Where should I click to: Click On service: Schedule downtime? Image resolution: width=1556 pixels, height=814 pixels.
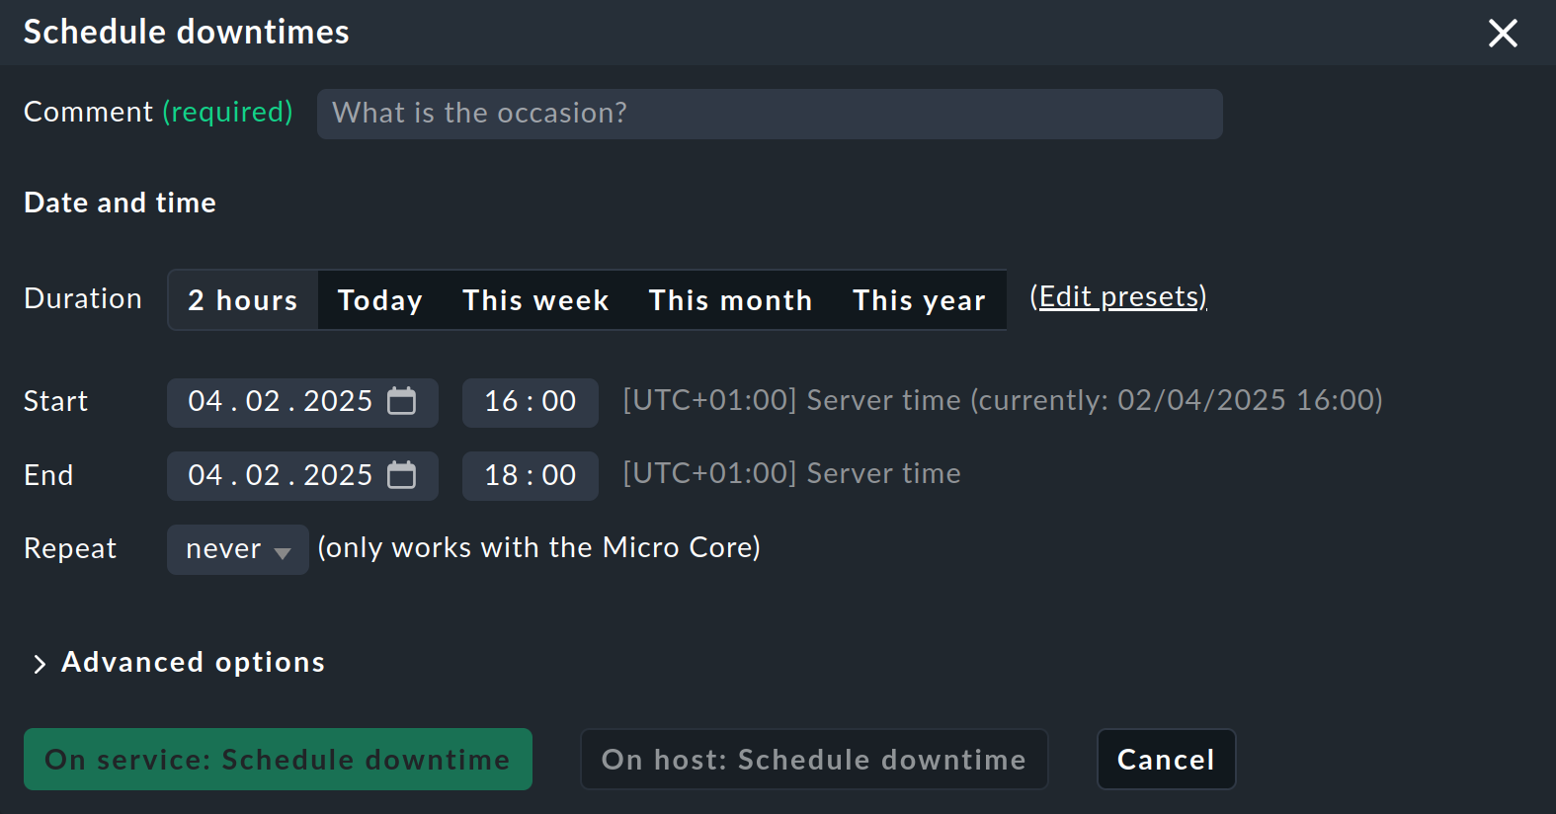coord(278,759)
